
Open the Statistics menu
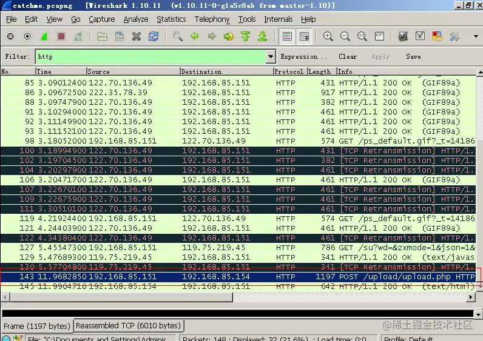tap(171, 19)
